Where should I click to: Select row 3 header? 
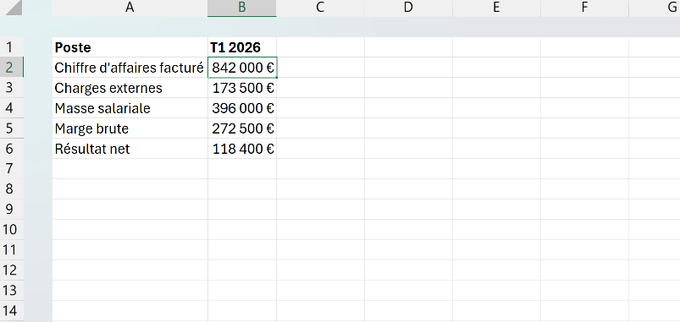click(x=12, y=88)
